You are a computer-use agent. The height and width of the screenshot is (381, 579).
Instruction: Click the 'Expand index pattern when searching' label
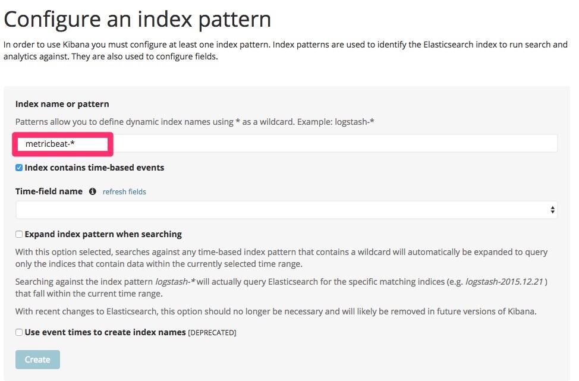(103, 234)
